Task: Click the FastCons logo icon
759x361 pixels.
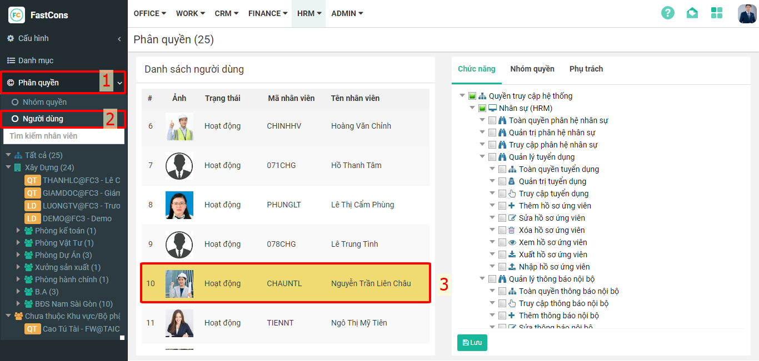Action: pyautogui.click(x=17, y=15)
